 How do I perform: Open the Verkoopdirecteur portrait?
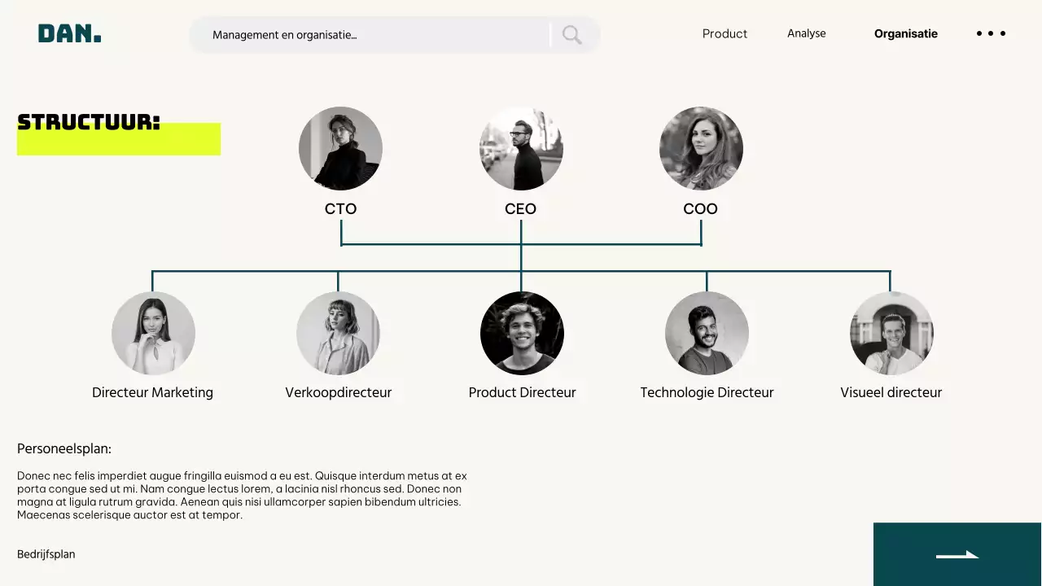tap(338, 333)
